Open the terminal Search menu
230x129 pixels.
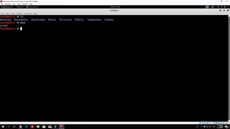19,14
